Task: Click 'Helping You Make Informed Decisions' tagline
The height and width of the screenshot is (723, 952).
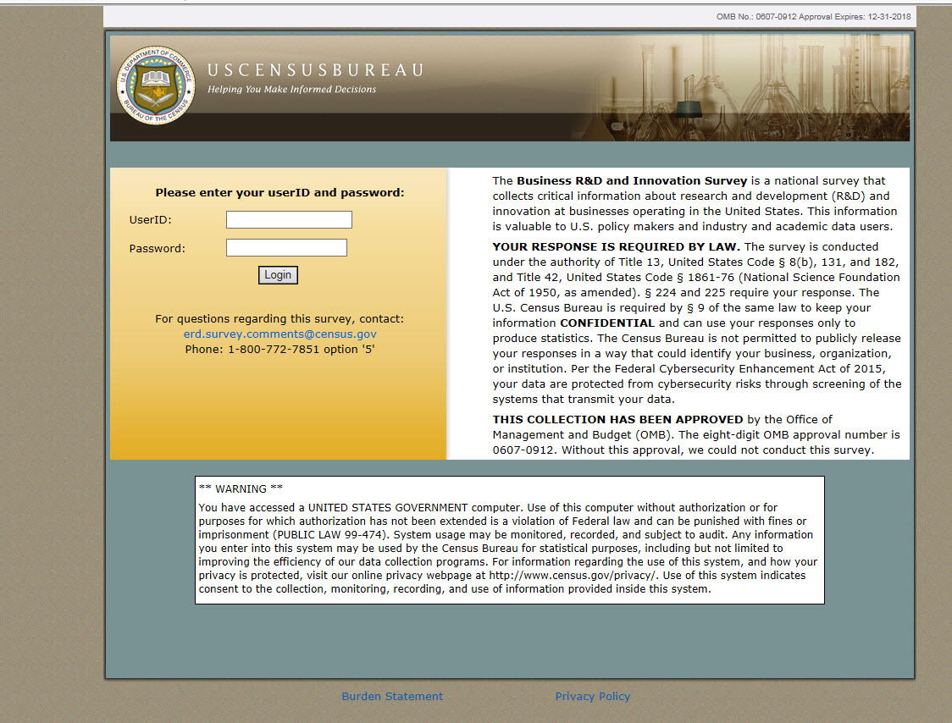Action: (x=292, y=89)
